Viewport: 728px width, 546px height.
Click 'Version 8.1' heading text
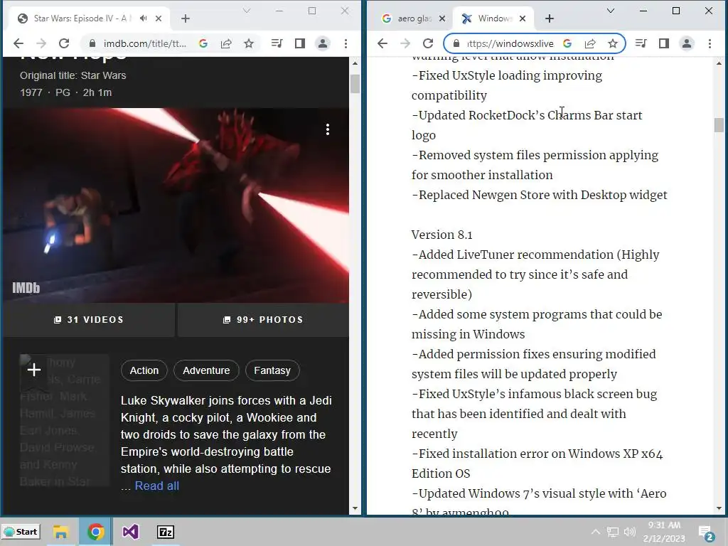pyautogui.click(x=441, y=235)
